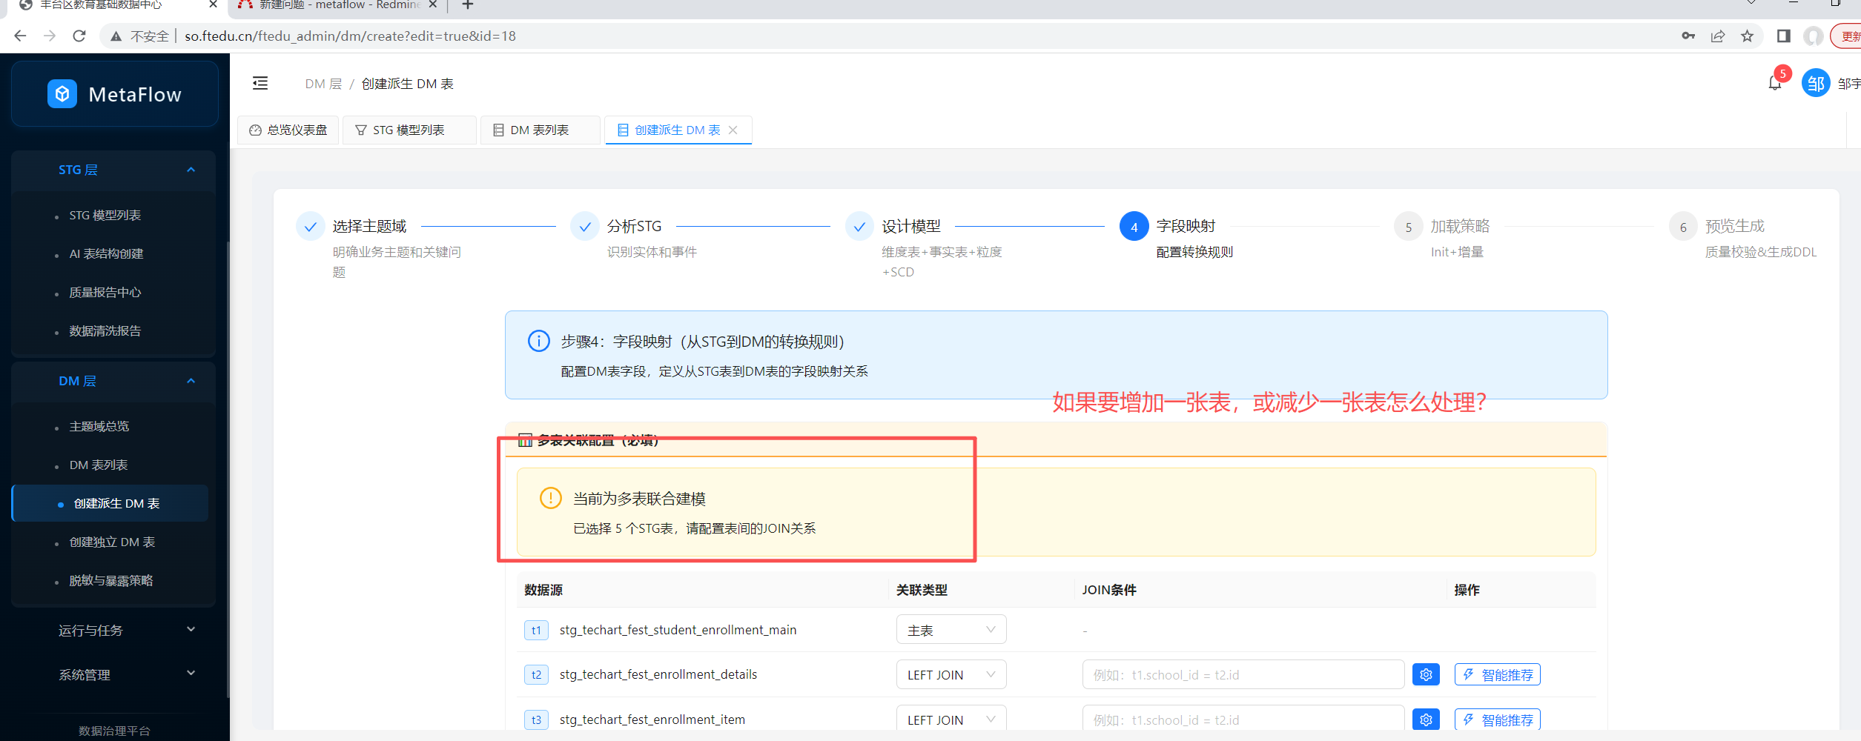1861x741 pixels.
Task: Click the MetaFlow logo icon
Action: (x=62, y=94)
